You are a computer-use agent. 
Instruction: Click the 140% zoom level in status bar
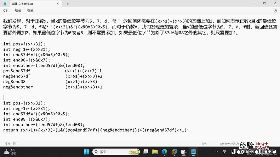click(x=203, y=143)
